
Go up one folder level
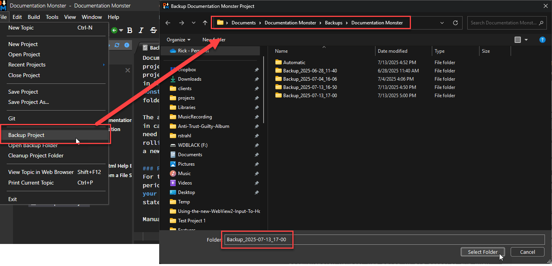(x=205, y=23)
